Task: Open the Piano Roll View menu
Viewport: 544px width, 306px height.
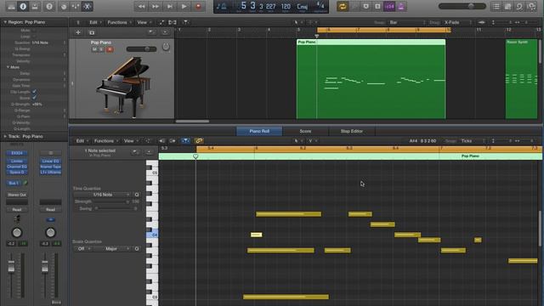Action: tap(130, 141)
